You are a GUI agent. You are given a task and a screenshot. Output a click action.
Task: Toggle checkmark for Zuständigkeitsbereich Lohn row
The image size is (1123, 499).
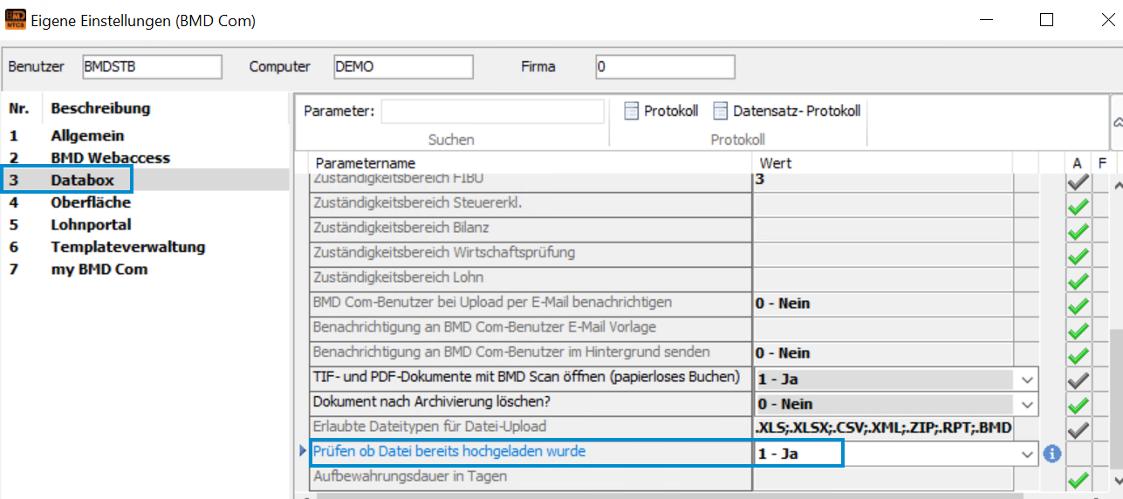click(x=1078, y=282)
